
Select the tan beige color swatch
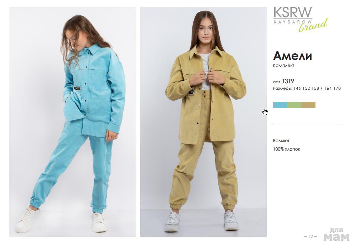(x=308, y=105)
